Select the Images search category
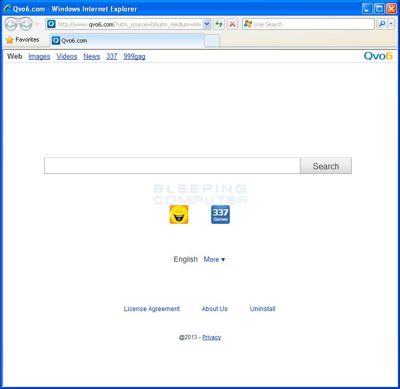Viewport: 400px width, 389px height. 39,57
